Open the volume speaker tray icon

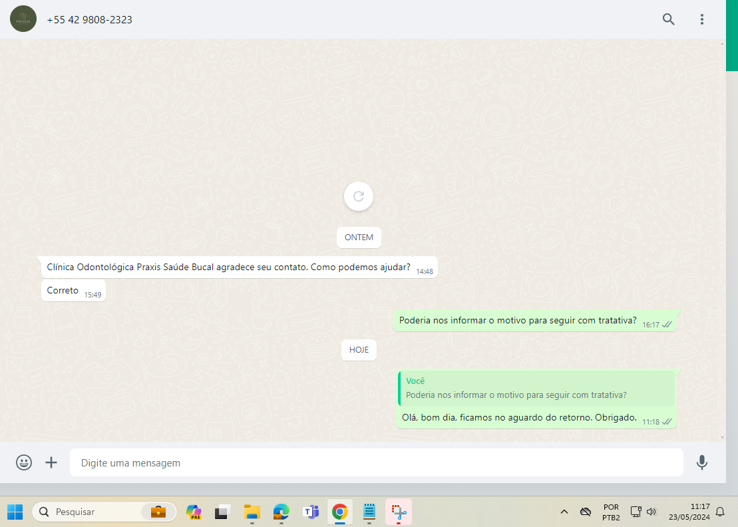(x=651, y=512)
